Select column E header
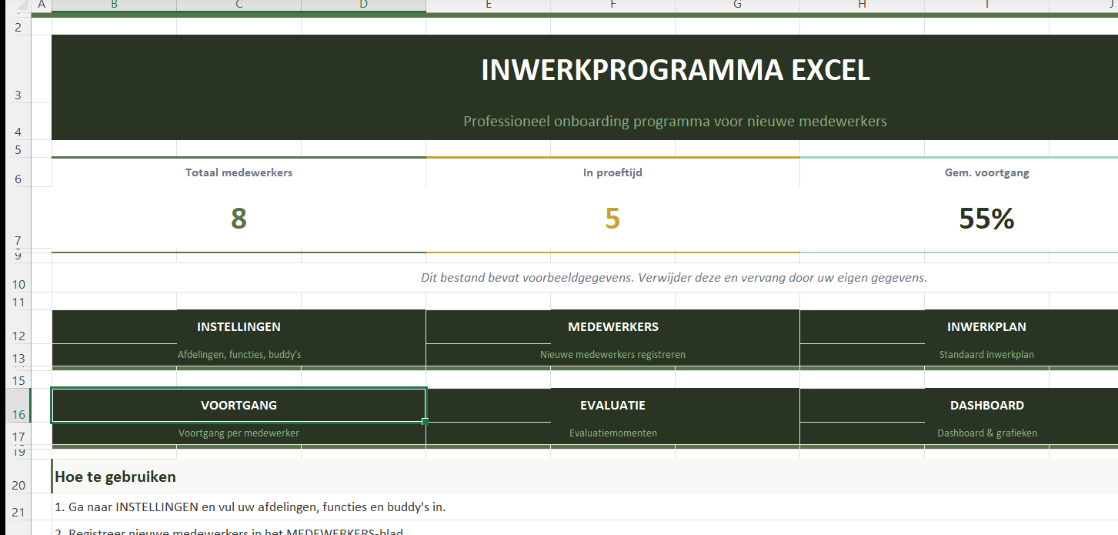Viewport: 1118px width, 535px height. 488,5
